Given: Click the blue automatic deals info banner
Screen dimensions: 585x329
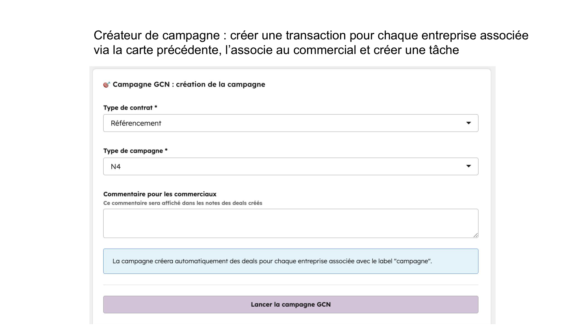Looking at the screenshot, I should 290,261.
